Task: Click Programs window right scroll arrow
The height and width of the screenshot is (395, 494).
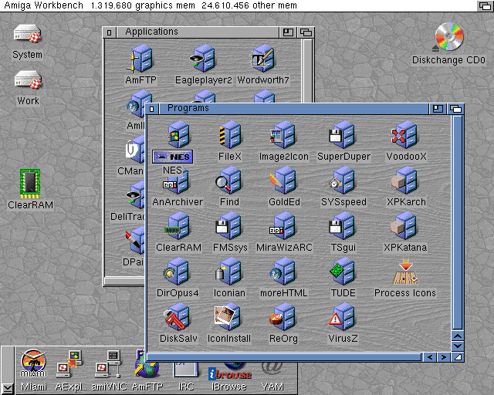Action: click(x=444, y=357)
